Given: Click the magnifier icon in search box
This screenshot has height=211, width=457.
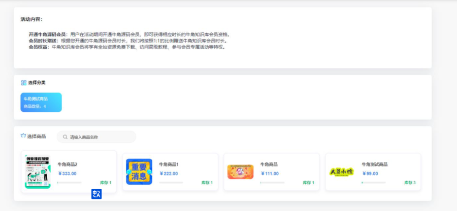Looking at the screenshot, I should (x=66, y=137).
